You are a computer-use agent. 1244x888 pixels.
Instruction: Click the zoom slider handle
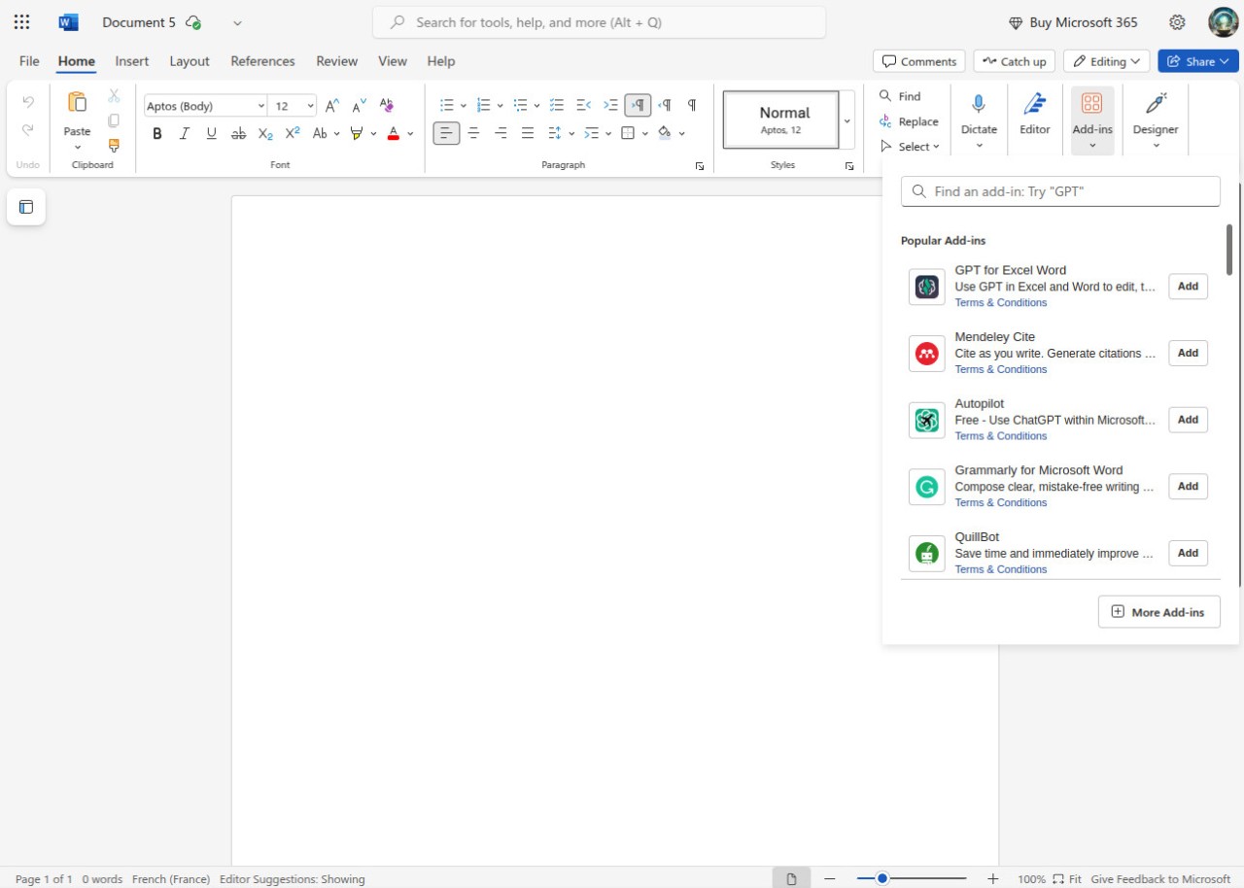882,878
